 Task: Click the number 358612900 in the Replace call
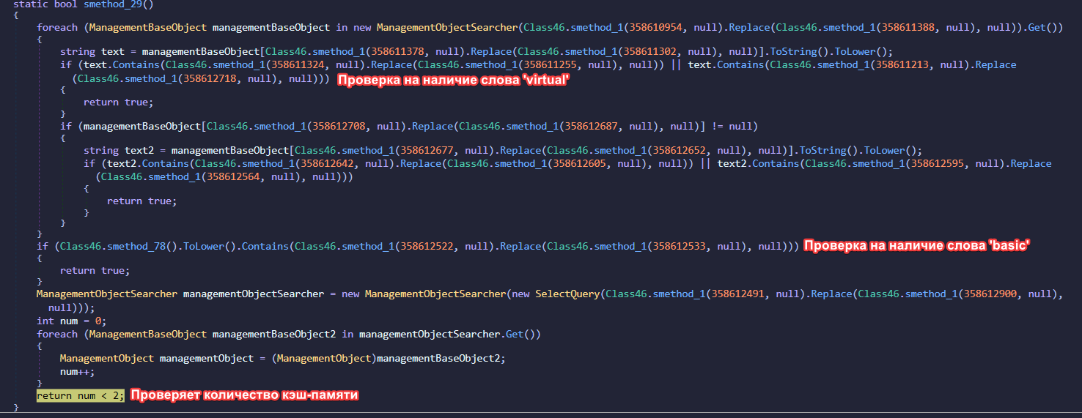[993, 294]
